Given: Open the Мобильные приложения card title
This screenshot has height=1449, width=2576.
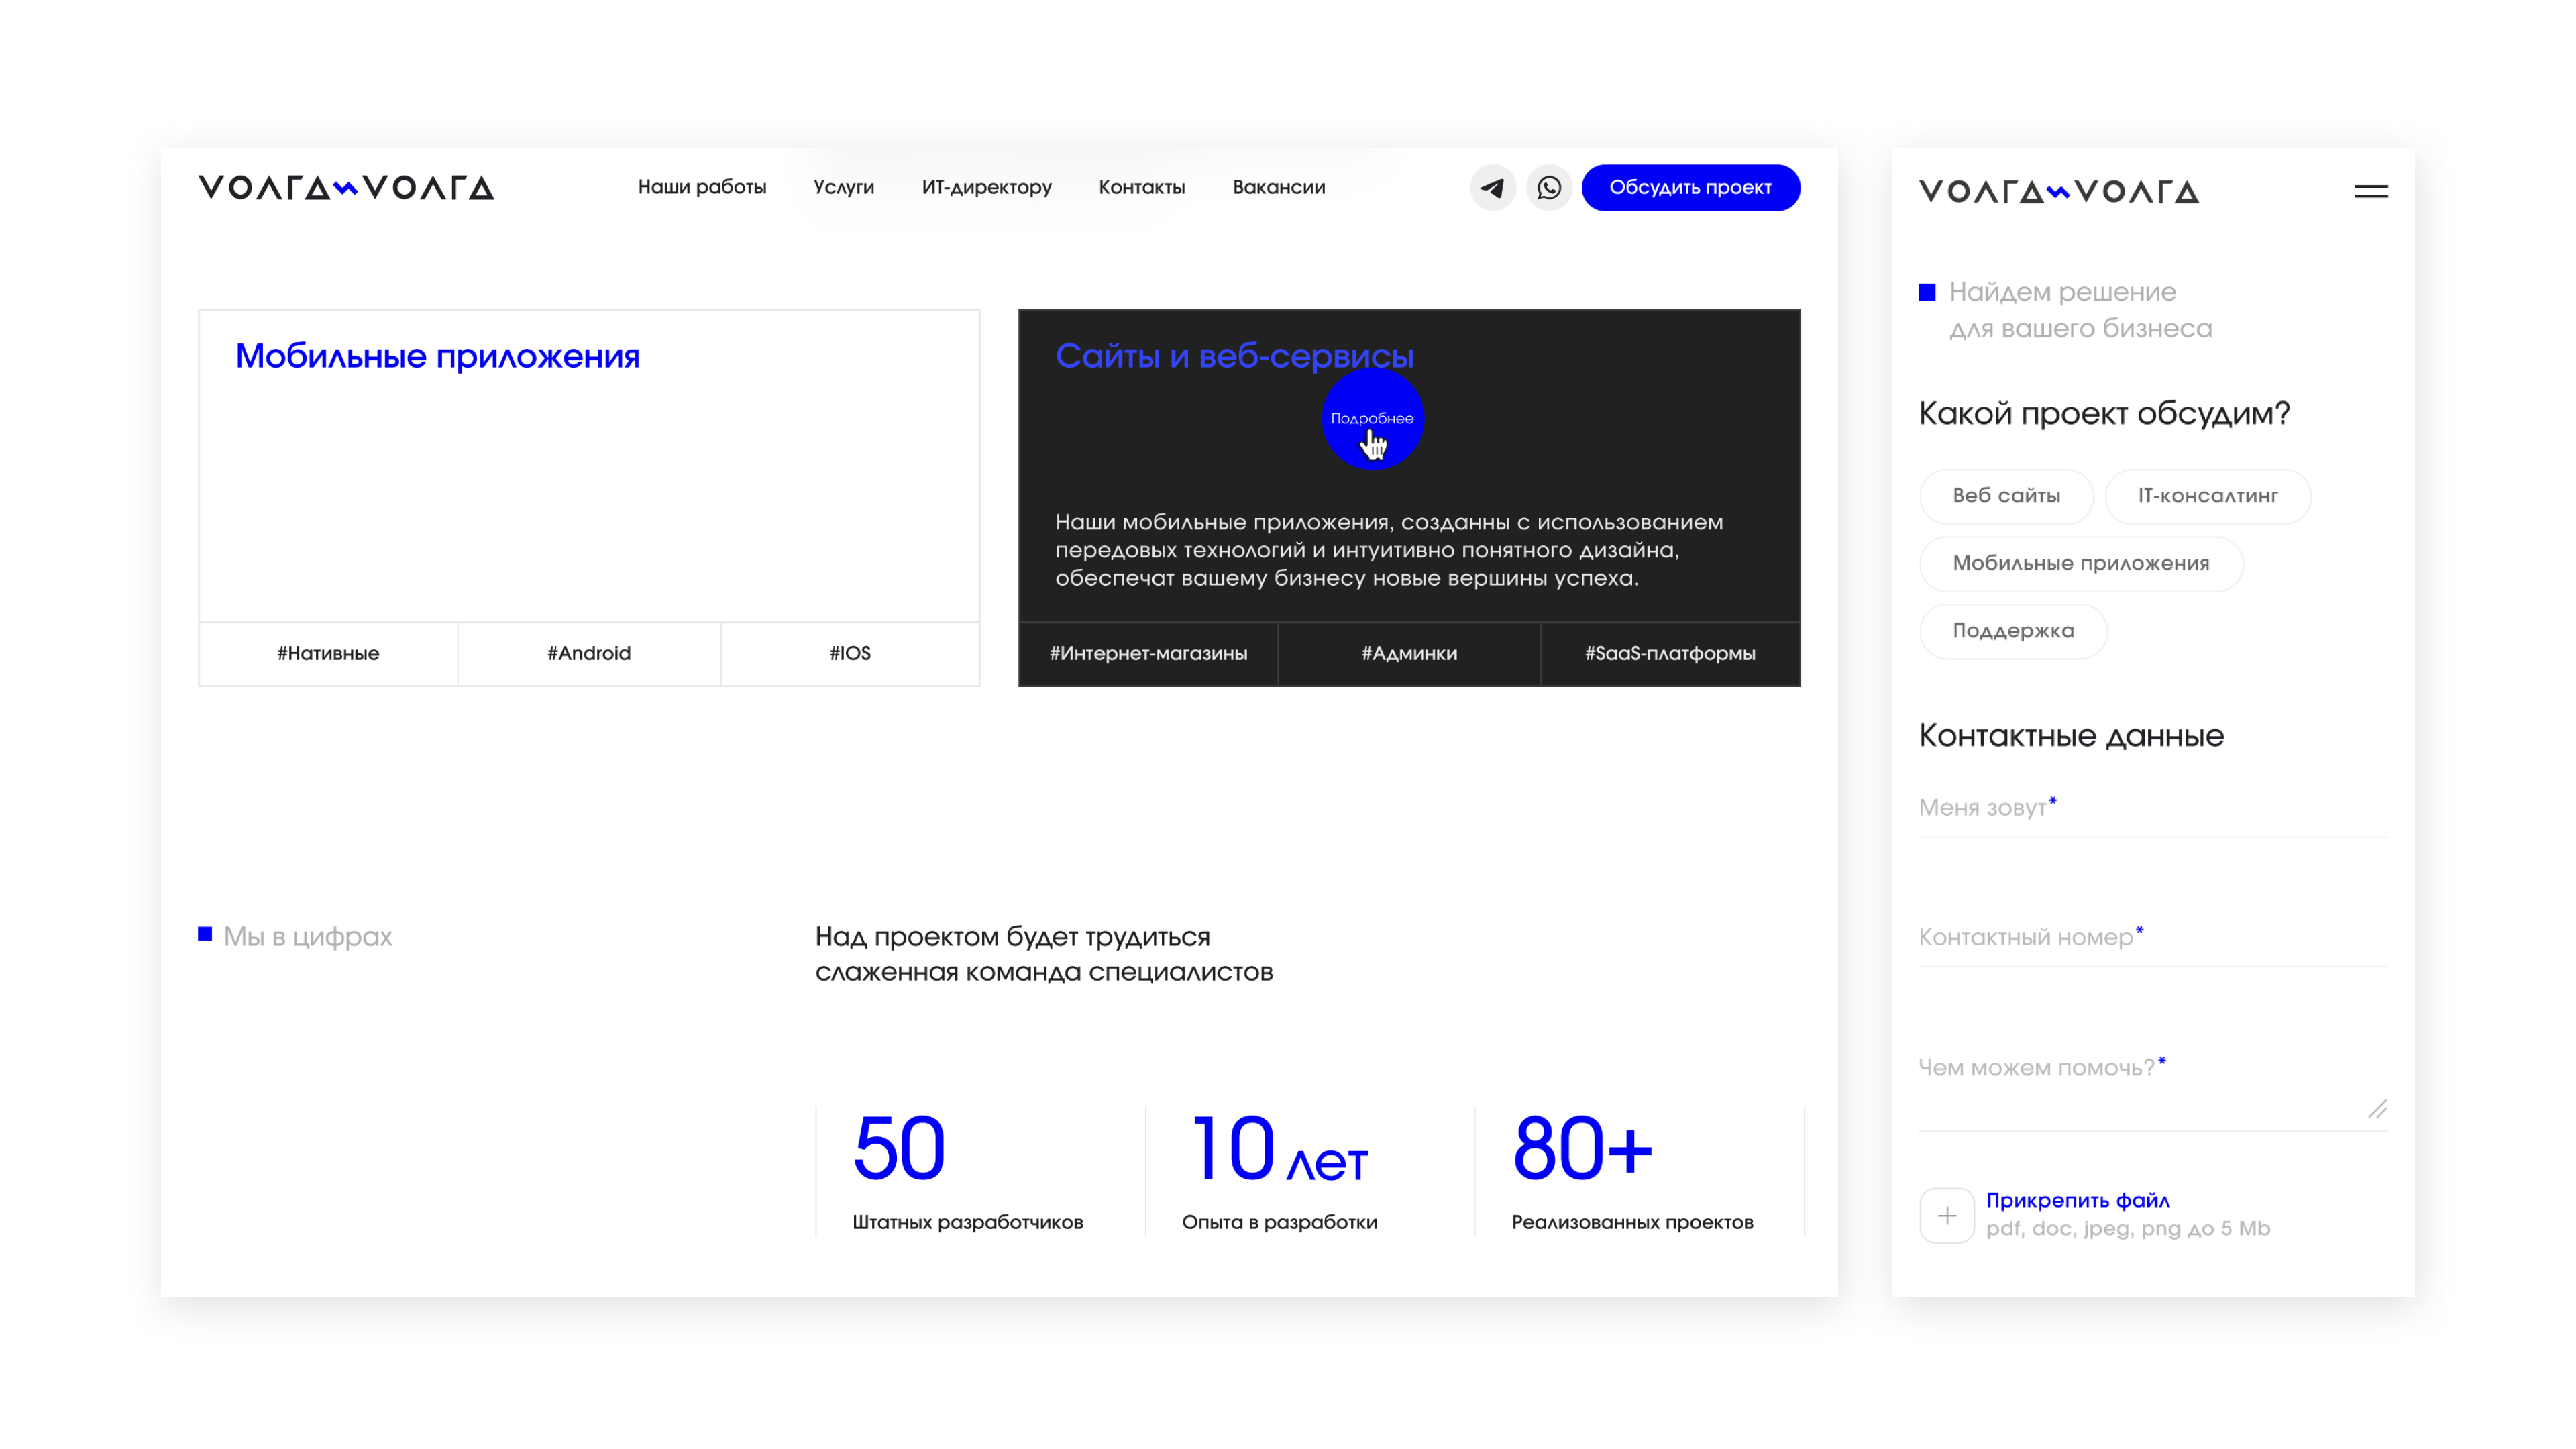Looking at the screenshot, I should click(x=437, y=356).
